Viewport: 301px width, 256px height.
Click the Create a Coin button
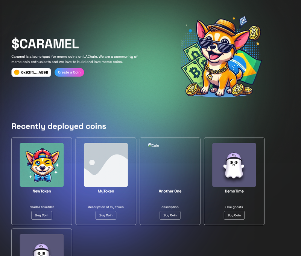click(69, 72)
